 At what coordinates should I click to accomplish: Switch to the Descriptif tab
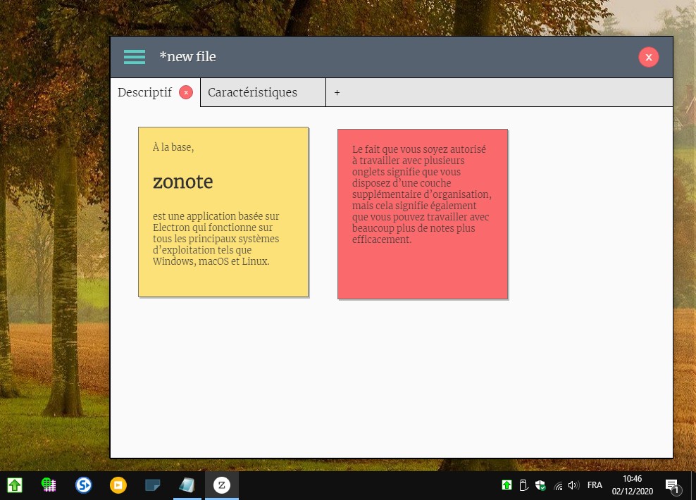click(144, 92)
